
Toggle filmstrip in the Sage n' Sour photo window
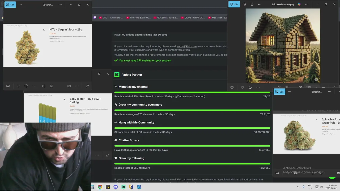click(8, 86)
